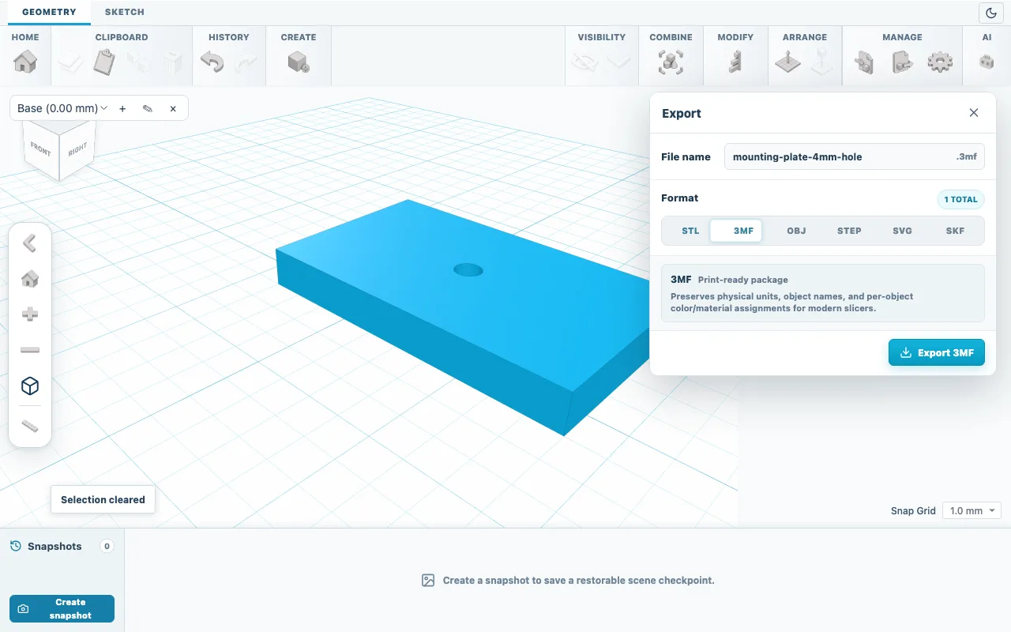Click the Home house icon in the ribbon
Viewport: 1011px width, 632px height.
click(x=25, y=62)
